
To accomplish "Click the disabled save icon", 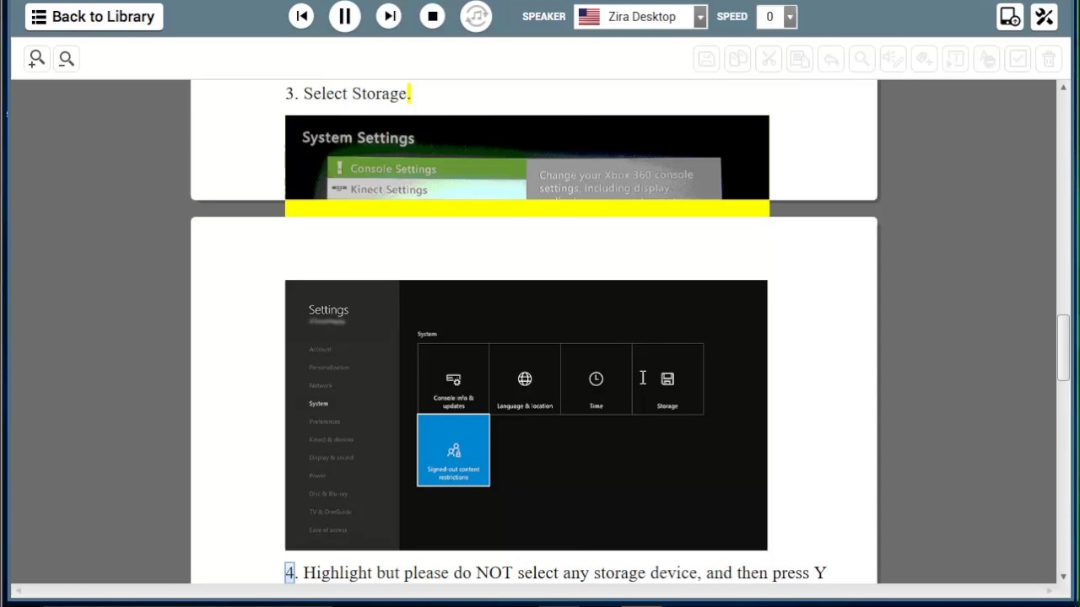I will [706, 59].
